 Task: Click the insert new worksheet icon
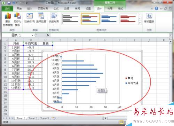[x=54, y=118]
